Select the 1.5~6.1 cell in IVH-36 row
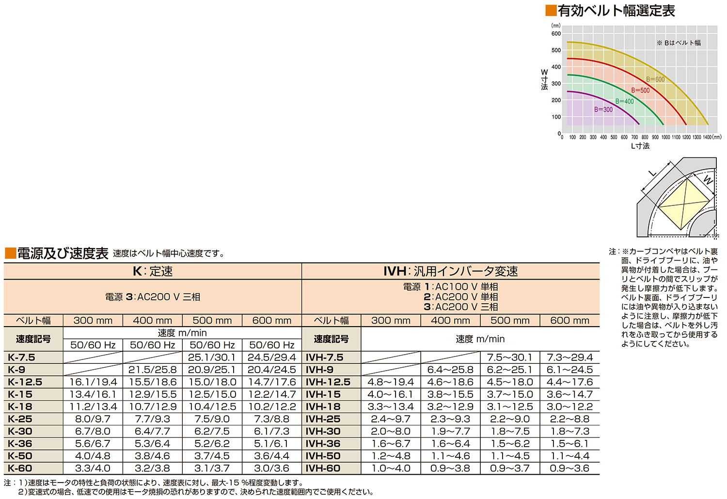The height and width of the screenshot is (499, 727). pyautogui.click(x=569, y=444)
